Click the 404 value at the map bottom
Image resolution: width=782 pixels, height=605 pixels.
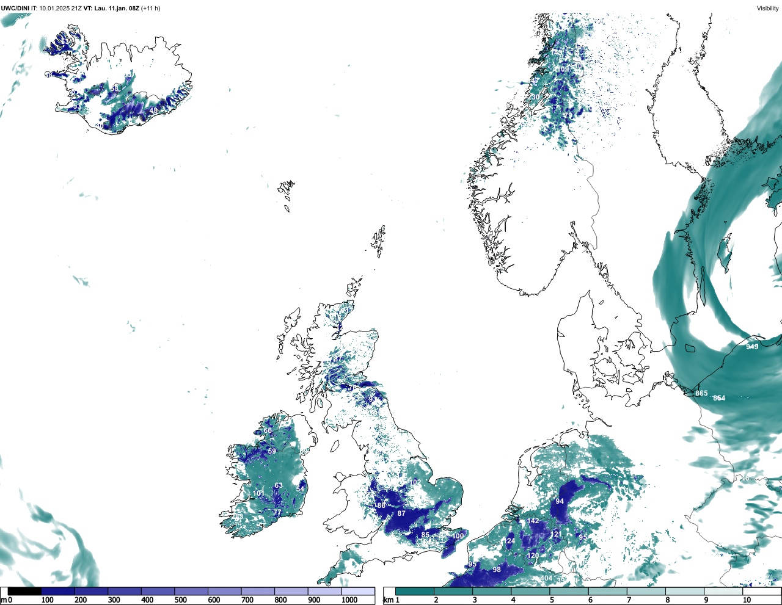tap(546, 578)
